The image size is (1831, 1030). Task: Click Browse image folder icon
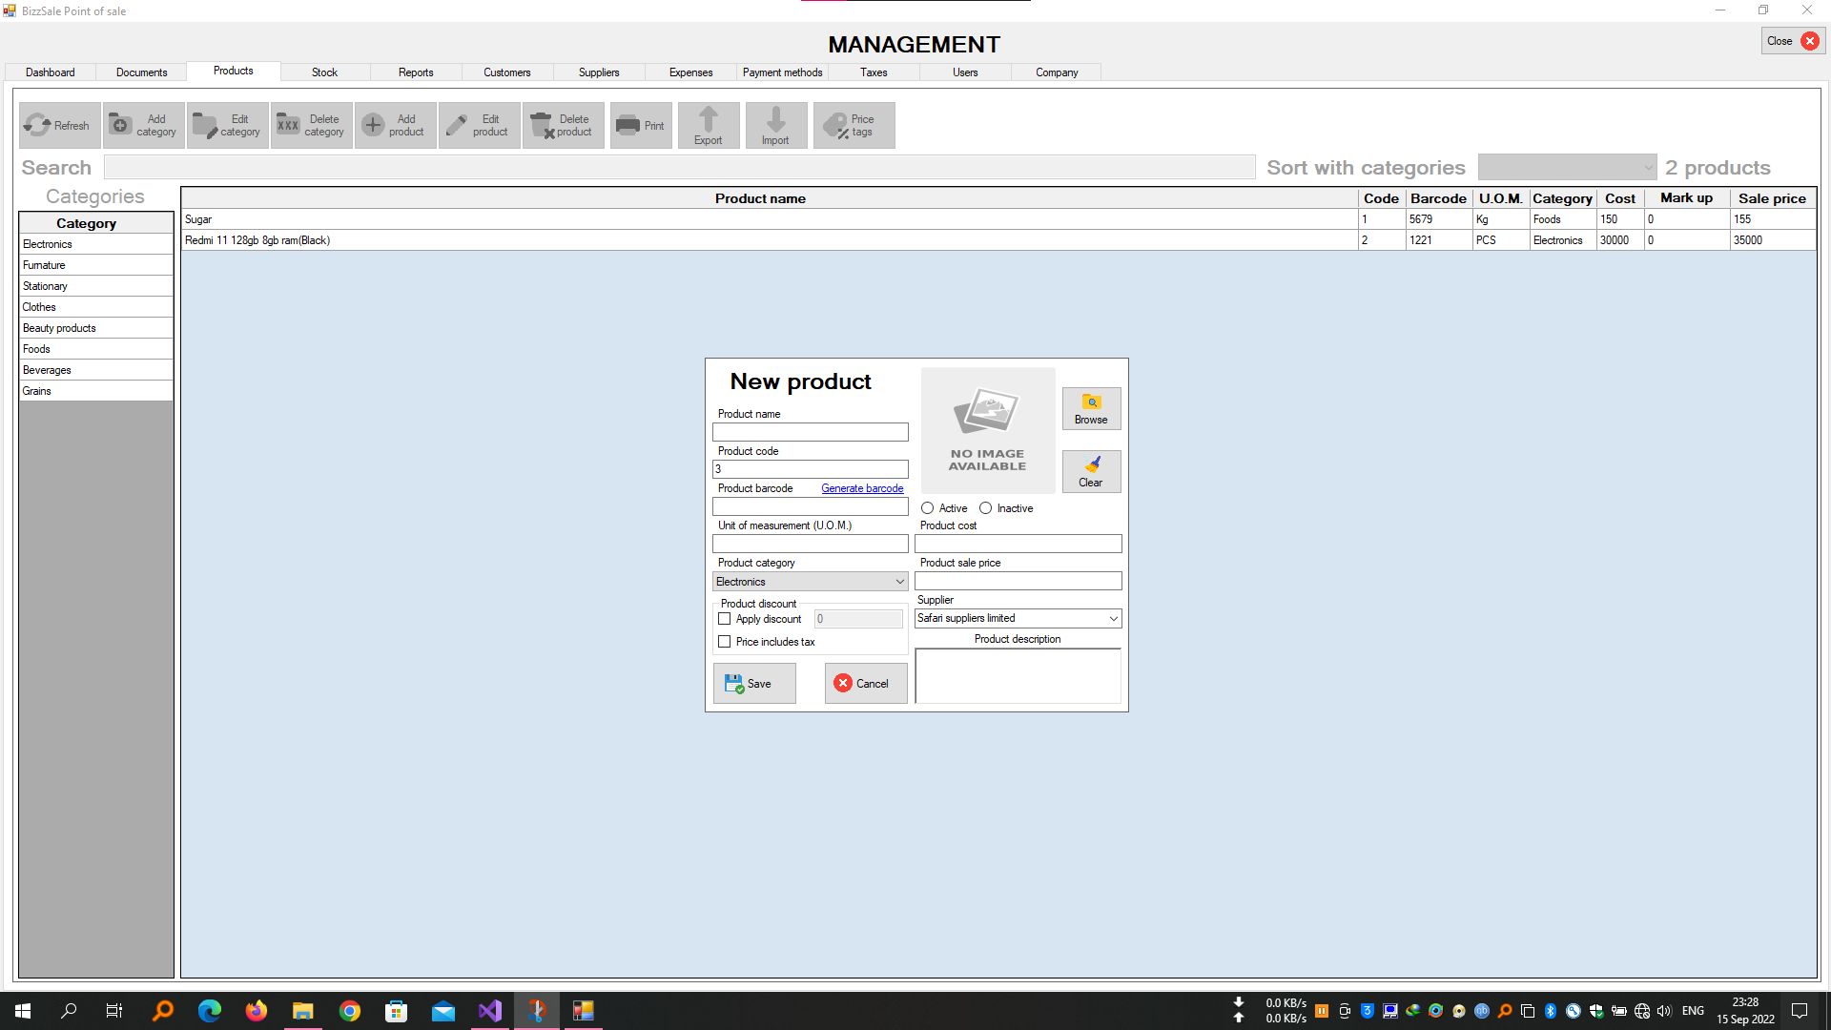coord(1091,402)
